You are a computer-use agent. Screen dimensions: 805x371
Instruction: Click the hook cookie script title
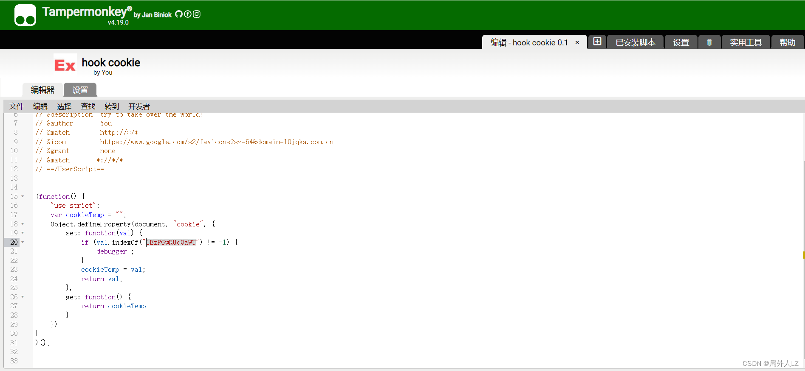click(x=111, y=63)
